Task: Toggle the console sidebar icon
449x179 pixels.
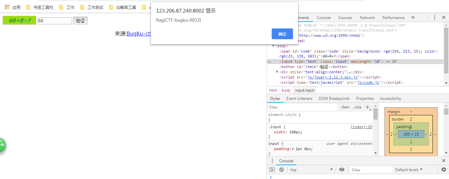Action: point(272,169)
